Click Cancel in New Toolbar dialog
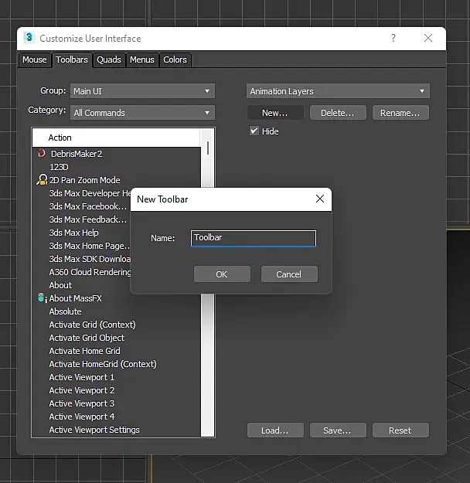Viewport: 470px width, 483px height. (289, 274)
